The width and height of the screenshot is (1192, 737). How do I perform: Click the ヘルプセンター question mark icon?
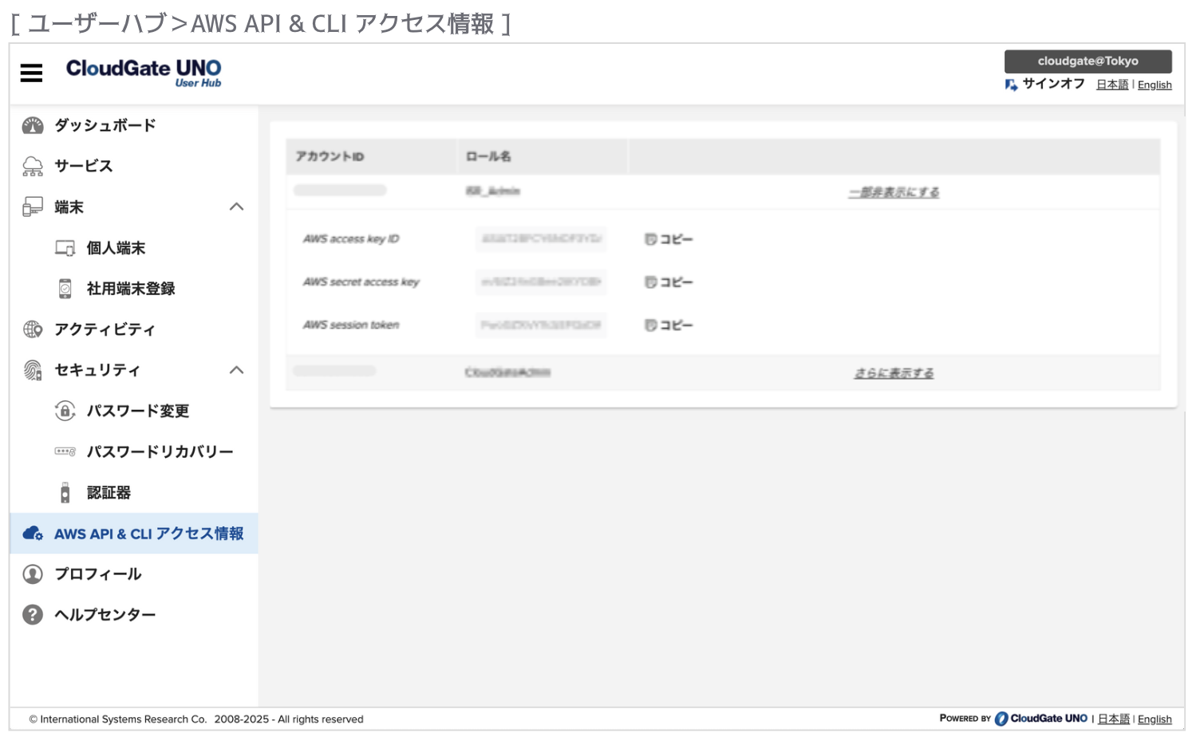(x=33, y=615)
